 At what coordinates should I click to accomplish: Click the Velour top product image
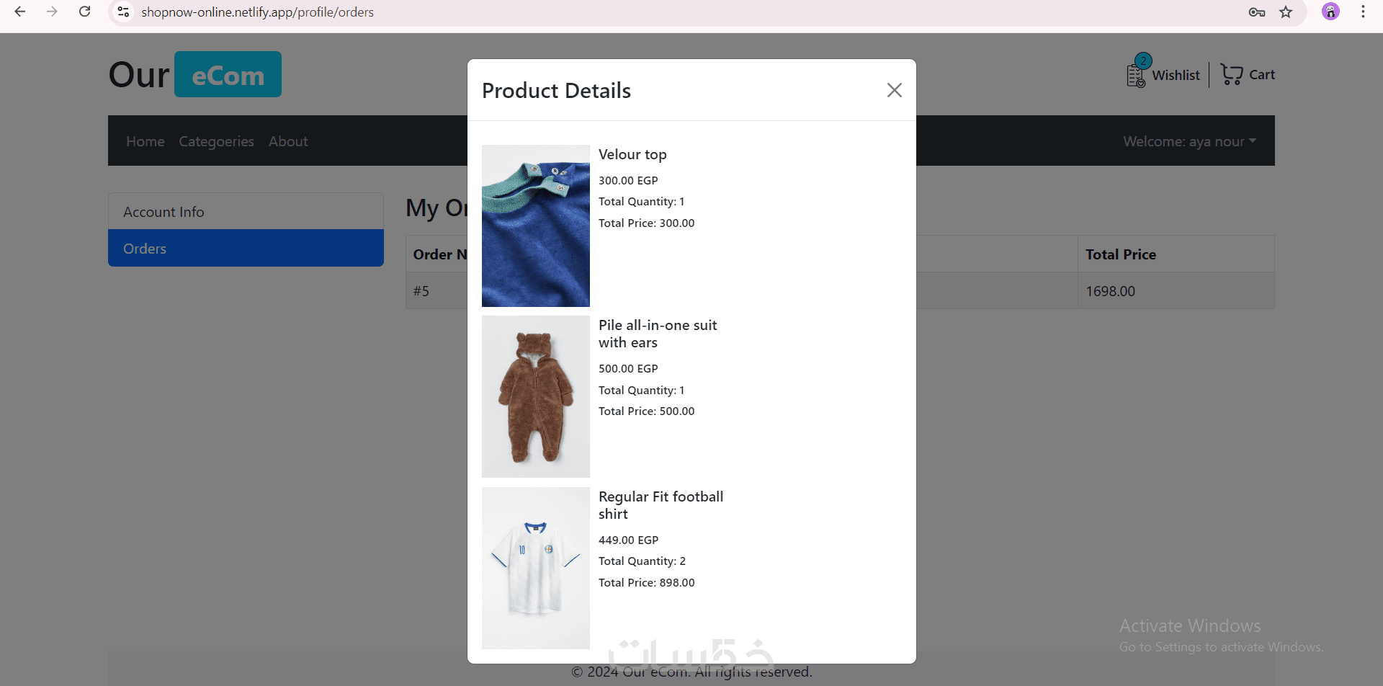[536, 226]
